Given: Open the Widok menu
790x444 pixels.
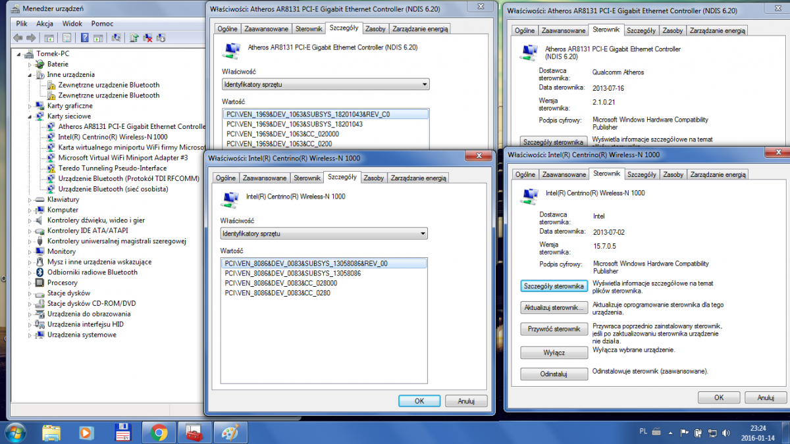Looking at the screenshot, I should pyautogui.click(x=72, y=23).
